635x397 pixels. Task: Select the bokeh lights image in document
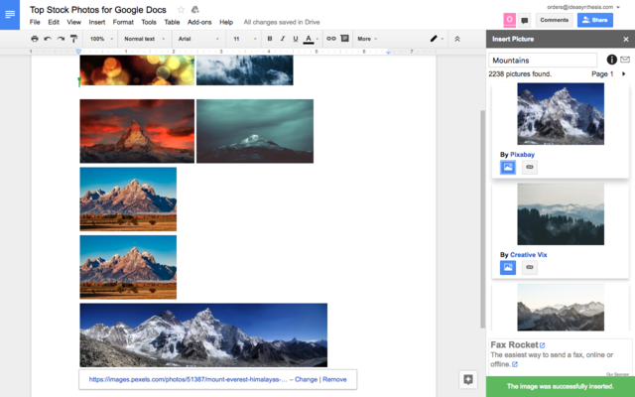137,70
